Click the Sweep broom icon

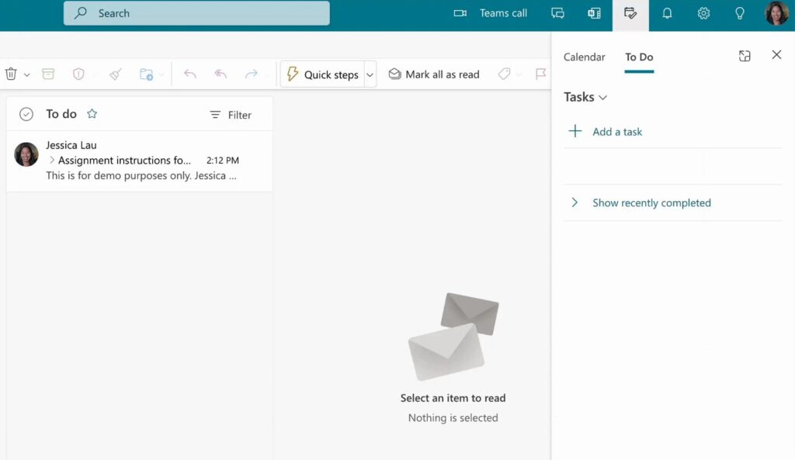click(116, 74)
